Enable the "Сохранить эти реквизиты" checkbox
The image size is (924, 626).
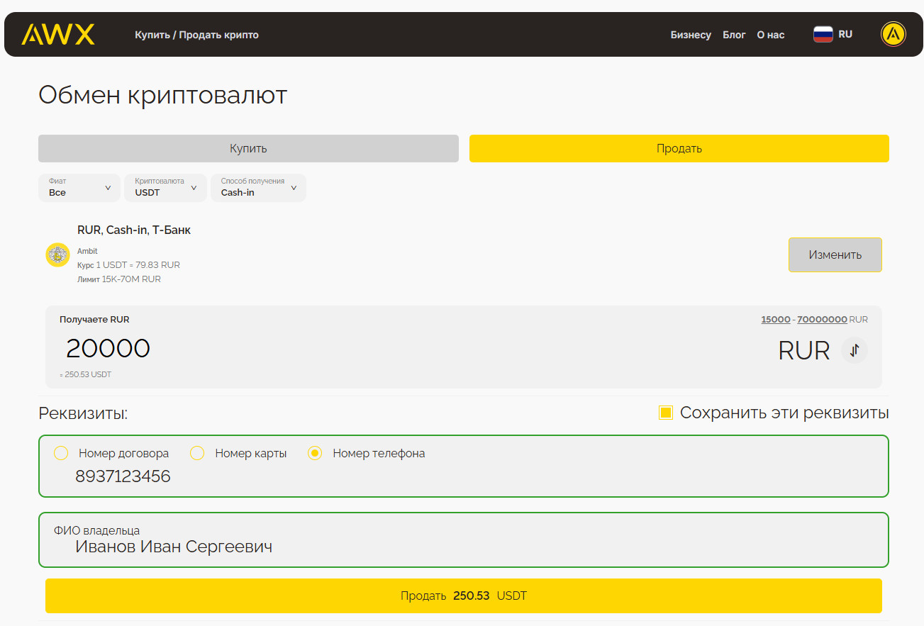click(x=665, y=413)
